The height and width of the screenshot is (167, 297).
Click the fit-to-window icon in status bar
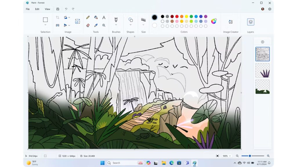click(x=218, y=156)
